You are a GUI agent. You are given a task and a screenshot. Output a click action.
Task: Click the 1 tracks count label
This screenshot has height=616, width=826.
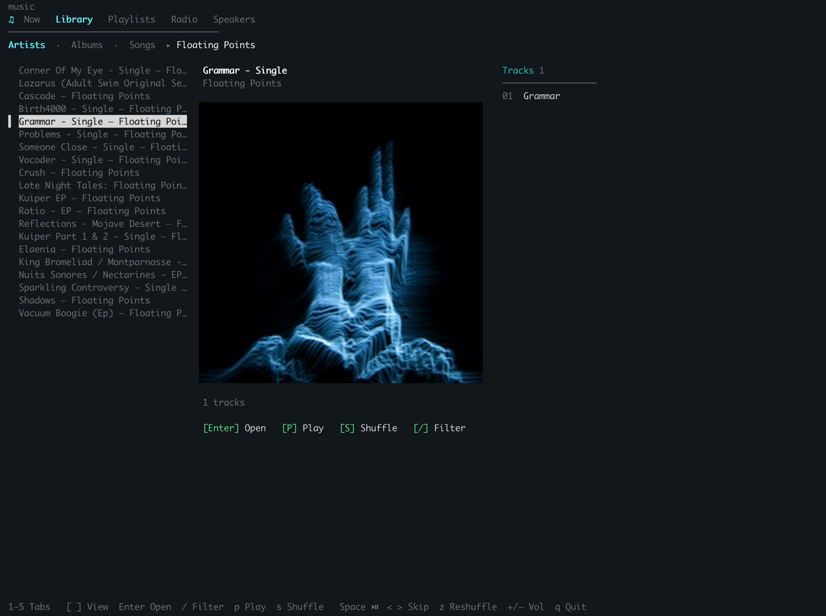pyautogui.click(x=224, y=402)
